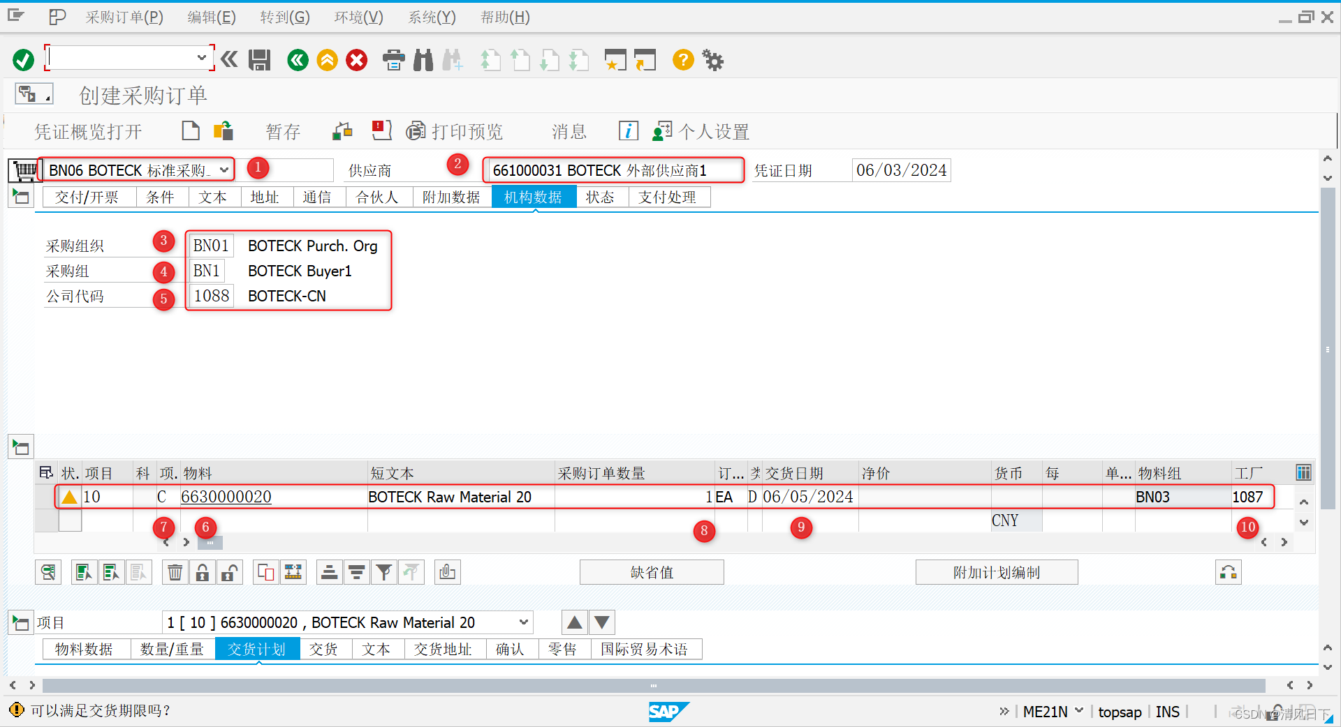Click the green Back arrow icon
1341x727 pixels.
click(298, 60)
